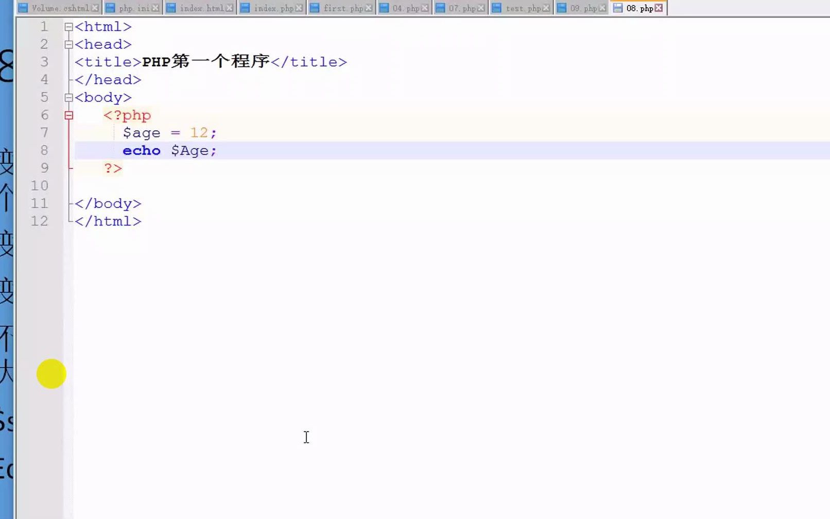
Task: Open the index.html tab
Action: (x=201, y=8)
